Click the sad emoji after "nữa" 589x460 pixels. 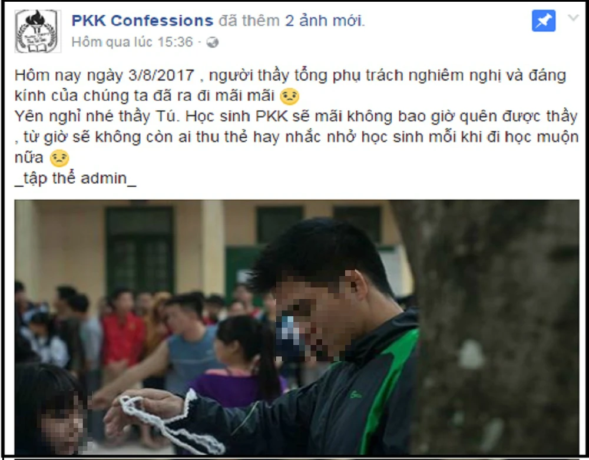tap(59, 158)
